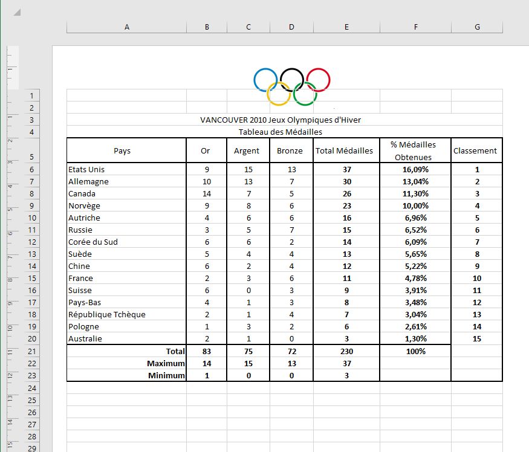Select column A header
Screen dimensions: 529x452
[126, 27]
